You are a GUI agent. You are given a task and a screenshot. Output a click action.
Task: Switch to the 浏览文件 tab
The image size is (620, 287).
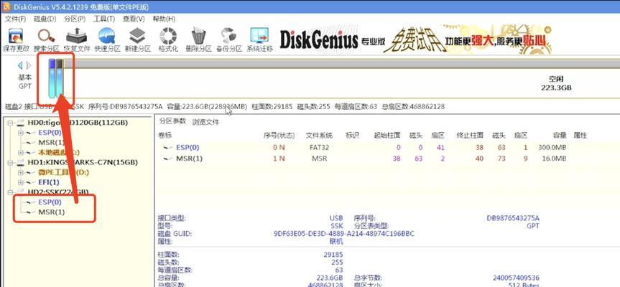click(x=205, y=122)
